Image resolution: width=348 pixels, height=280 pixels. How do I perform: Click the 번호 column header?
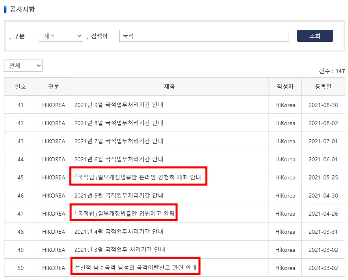point(20,87)
